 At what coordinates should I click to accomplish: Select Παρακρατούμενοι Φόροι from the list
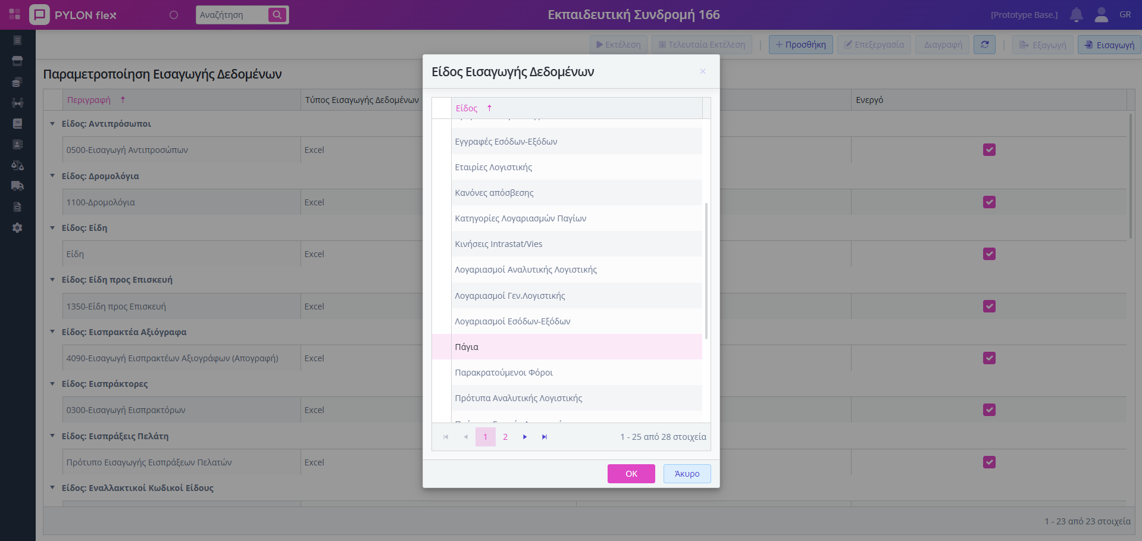503,373
